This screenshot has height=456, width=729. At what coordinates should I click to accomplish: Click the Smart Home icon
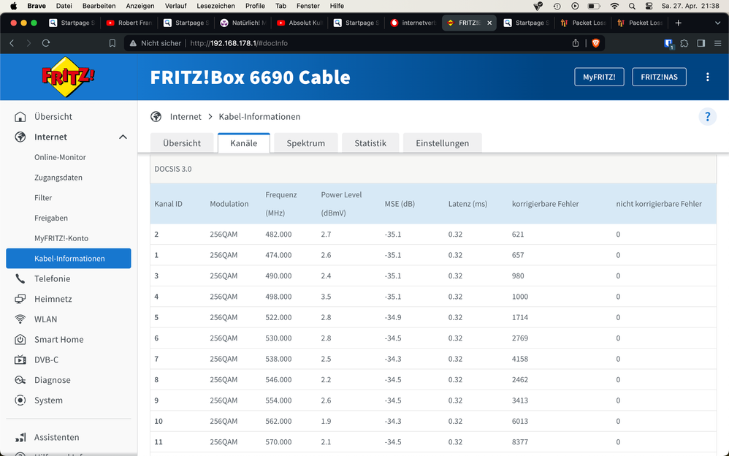(x=20, y=340)
